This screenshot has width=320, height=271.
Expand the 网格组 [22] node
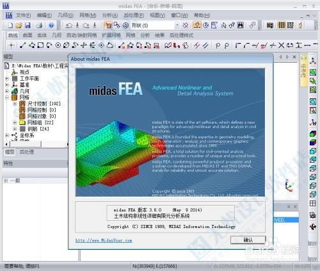coord(15,122)
